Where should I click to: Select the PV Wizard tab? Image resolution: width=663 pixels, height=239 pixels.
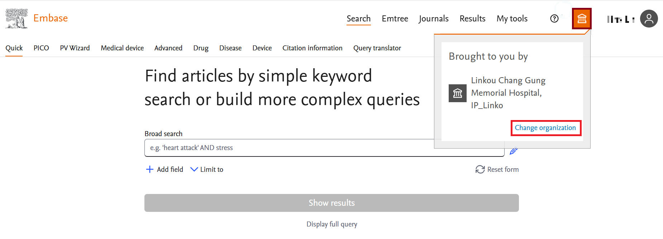coord(75,48)
